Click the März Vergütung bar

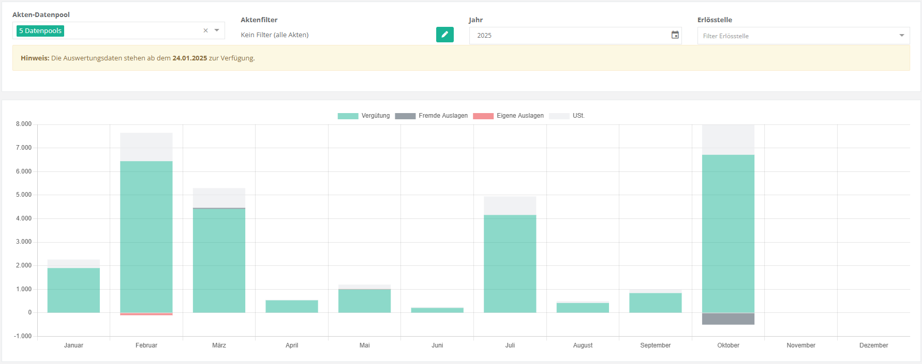pos(219,261)
